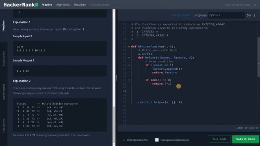Enable Test against custom input checkbox
This screenshot has height=146, width=260.
(x=157, y=140)
